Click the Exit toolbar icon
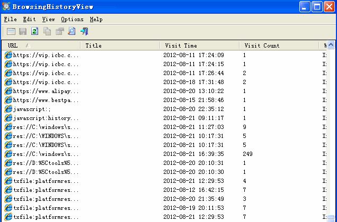 [x=84, y=31]
